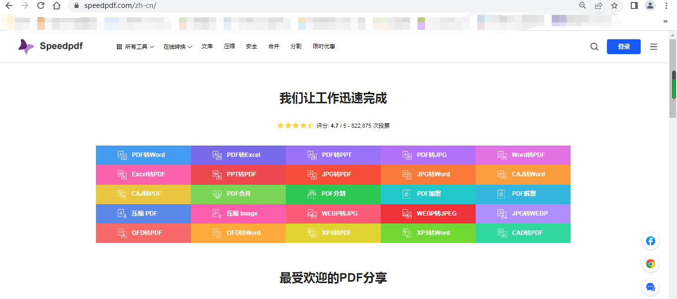Open browser profile avatar

(650, 5)
